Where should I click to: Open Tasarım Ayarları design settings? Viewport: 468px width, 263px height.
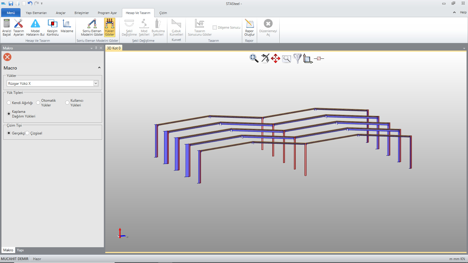click(x=18, y=24)
